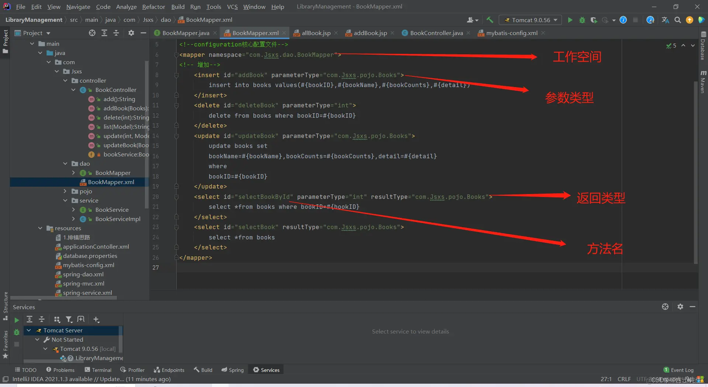This screenshot has height=387, width=708.
Task: Expand all services in Services toolbar
Action: (x=29, y=319)
